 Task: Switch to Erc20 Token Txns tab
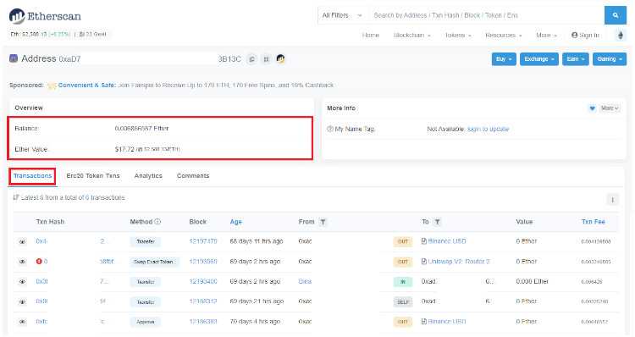(93, 176)
